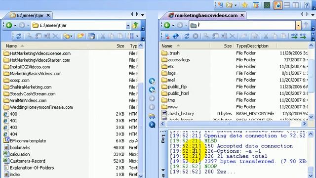Select ASCII transfer mode icon
Viewport: 316px width, 178px height.
[x=294, y=36]
